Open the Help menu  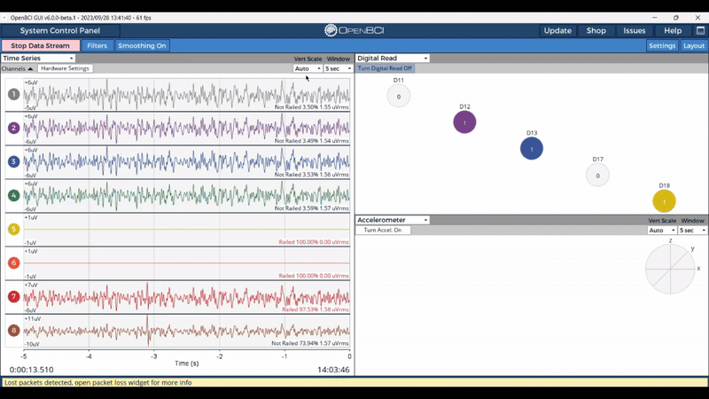pyautogui.click(x=673, y=31)
